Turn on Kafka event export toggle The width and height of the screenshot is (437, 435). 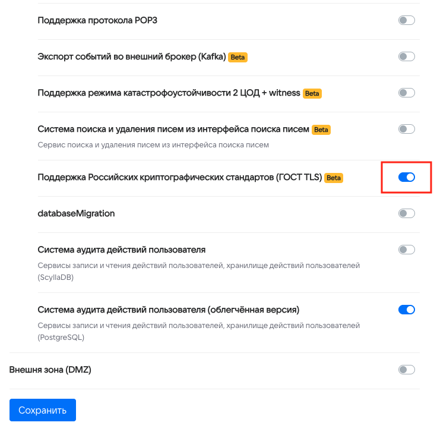(x=406, y=56)
